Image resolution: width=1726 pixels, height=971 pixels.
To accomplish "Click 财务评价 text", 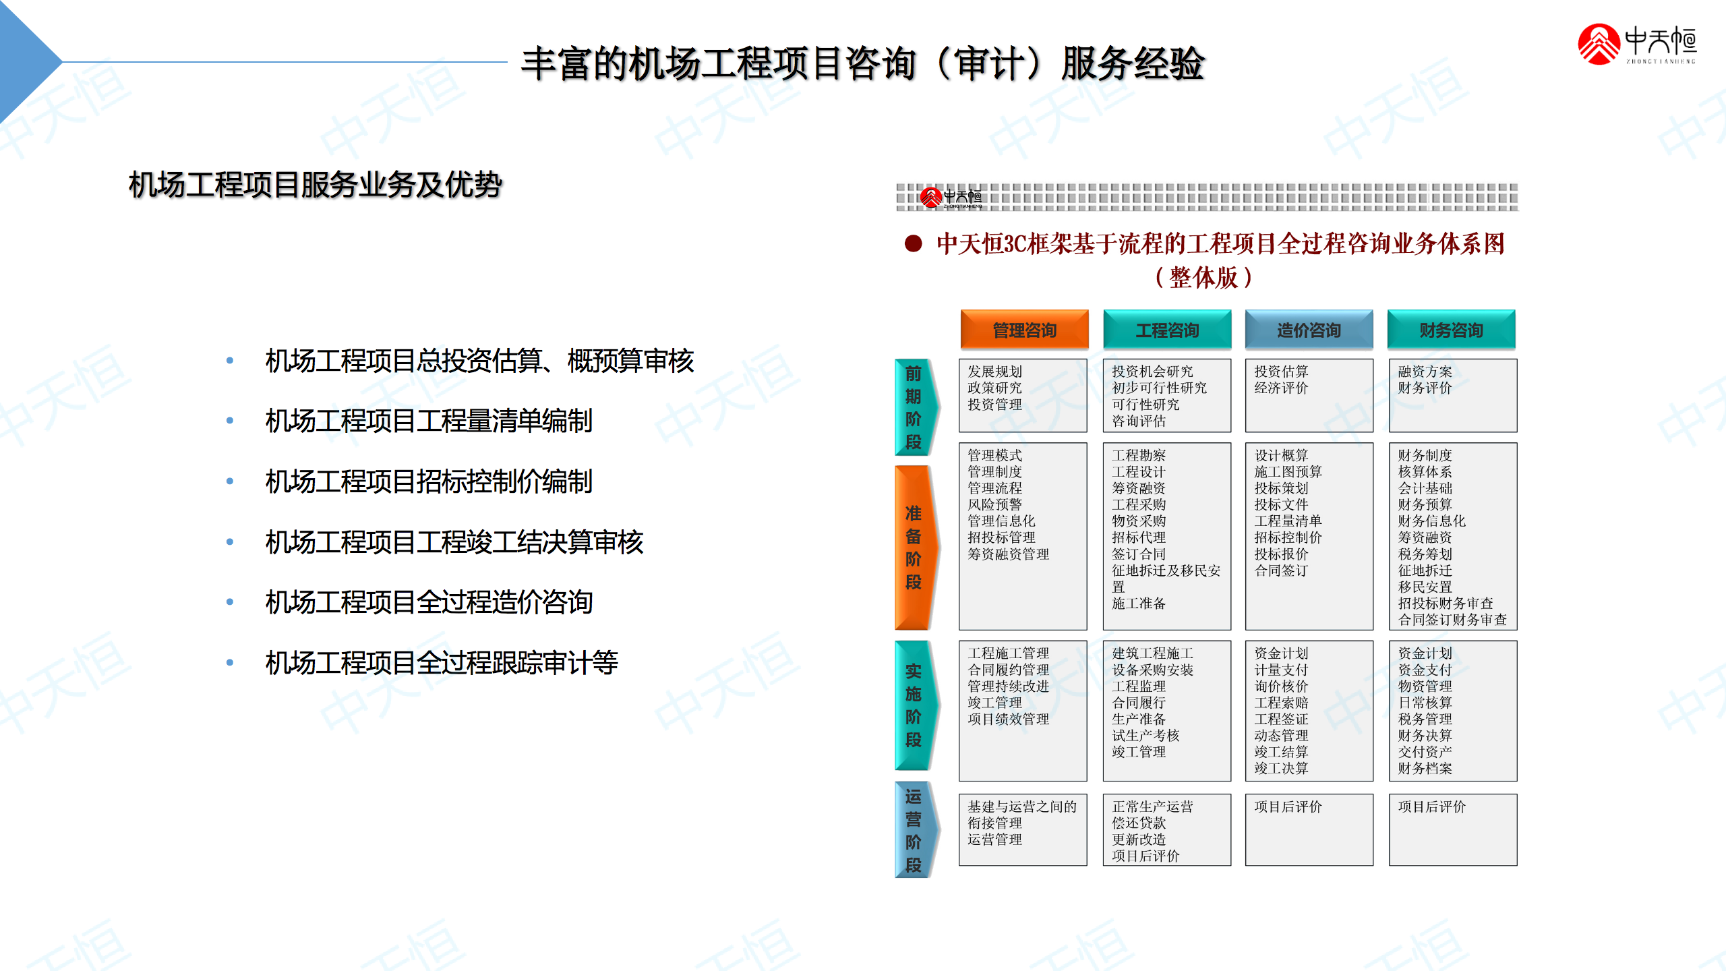I will click(x=1425, y=388).
